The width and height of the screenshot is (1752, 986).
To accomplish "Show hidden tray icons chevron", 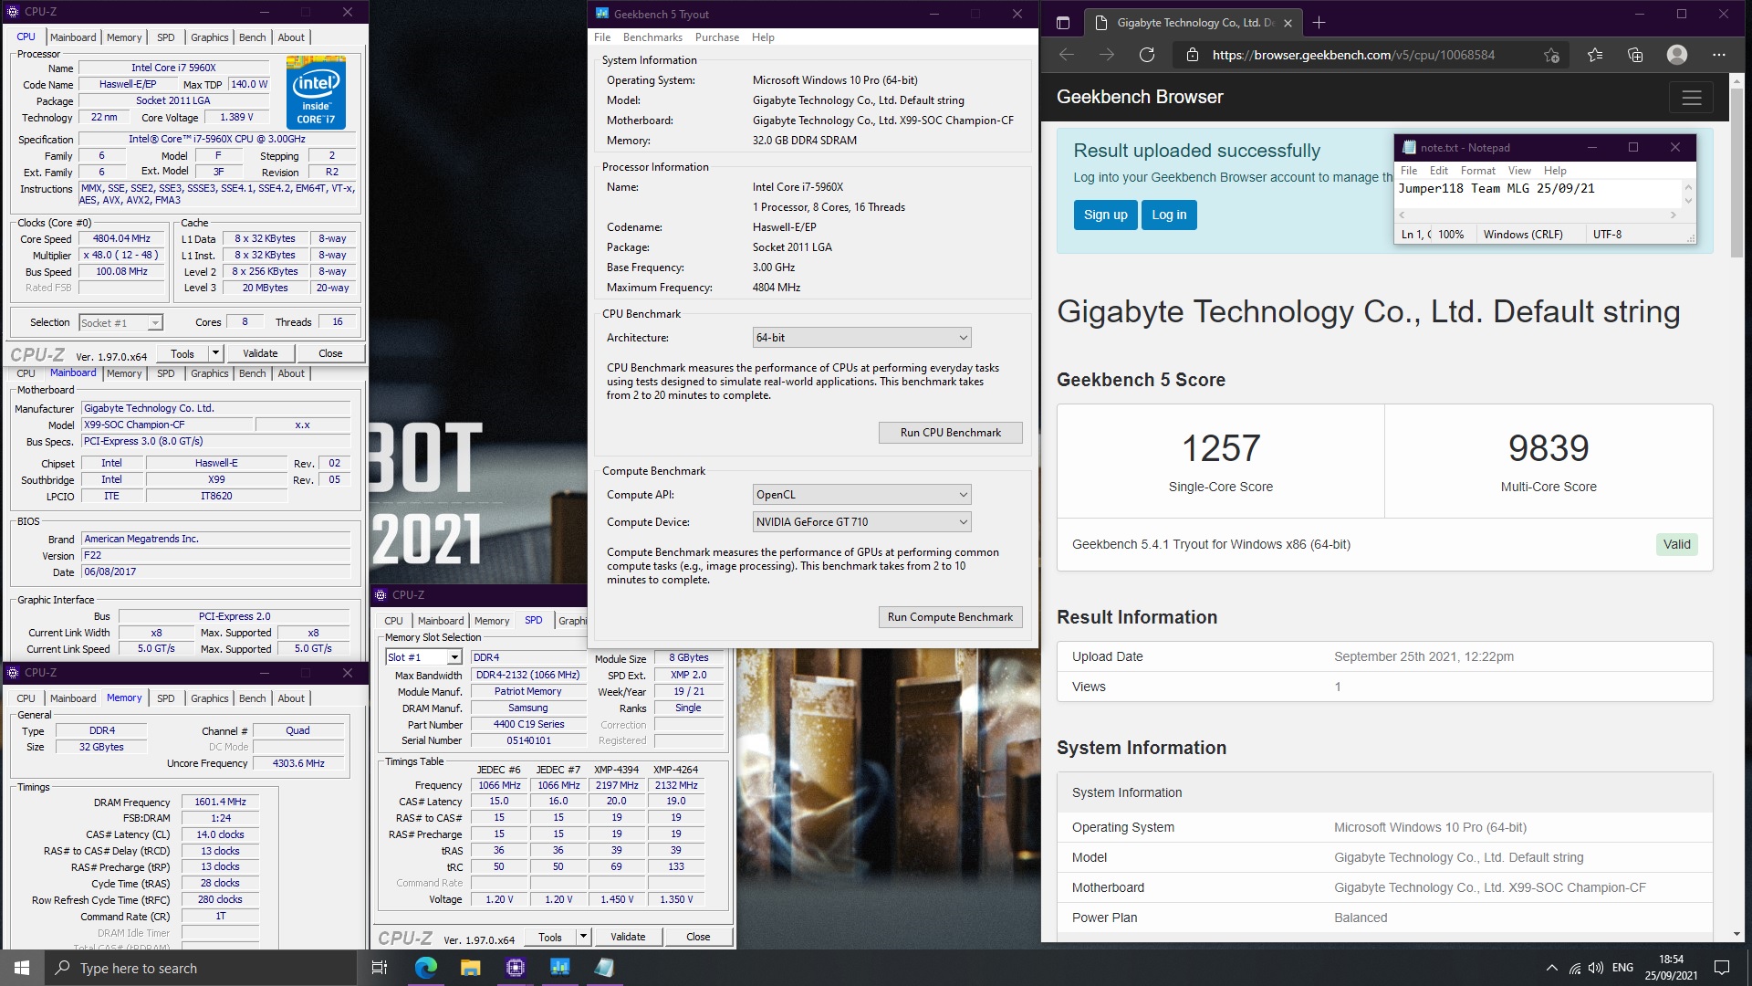I will click(x=1551, y=968).
